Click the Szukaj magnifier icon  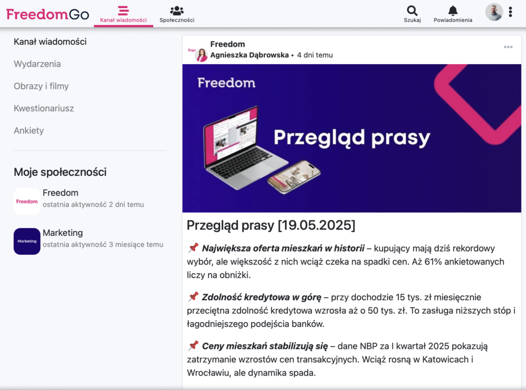(x=412, y=11)
